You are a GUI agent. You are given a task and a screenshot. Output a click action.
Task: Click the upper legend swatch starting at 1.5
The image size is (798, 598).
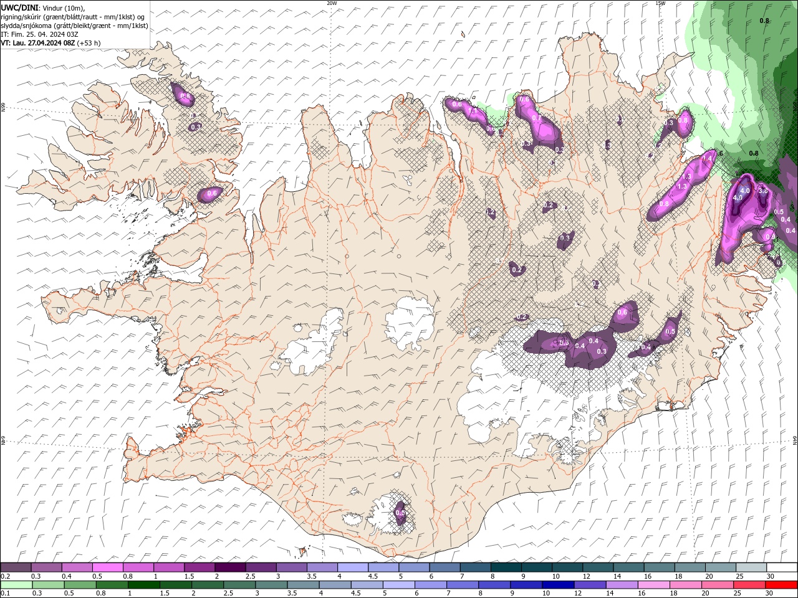pos(199,567)
